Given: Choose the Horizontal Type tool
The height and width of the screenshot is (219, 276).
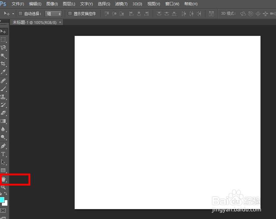Looking at the screenshot, I should (x=4, y=154).
